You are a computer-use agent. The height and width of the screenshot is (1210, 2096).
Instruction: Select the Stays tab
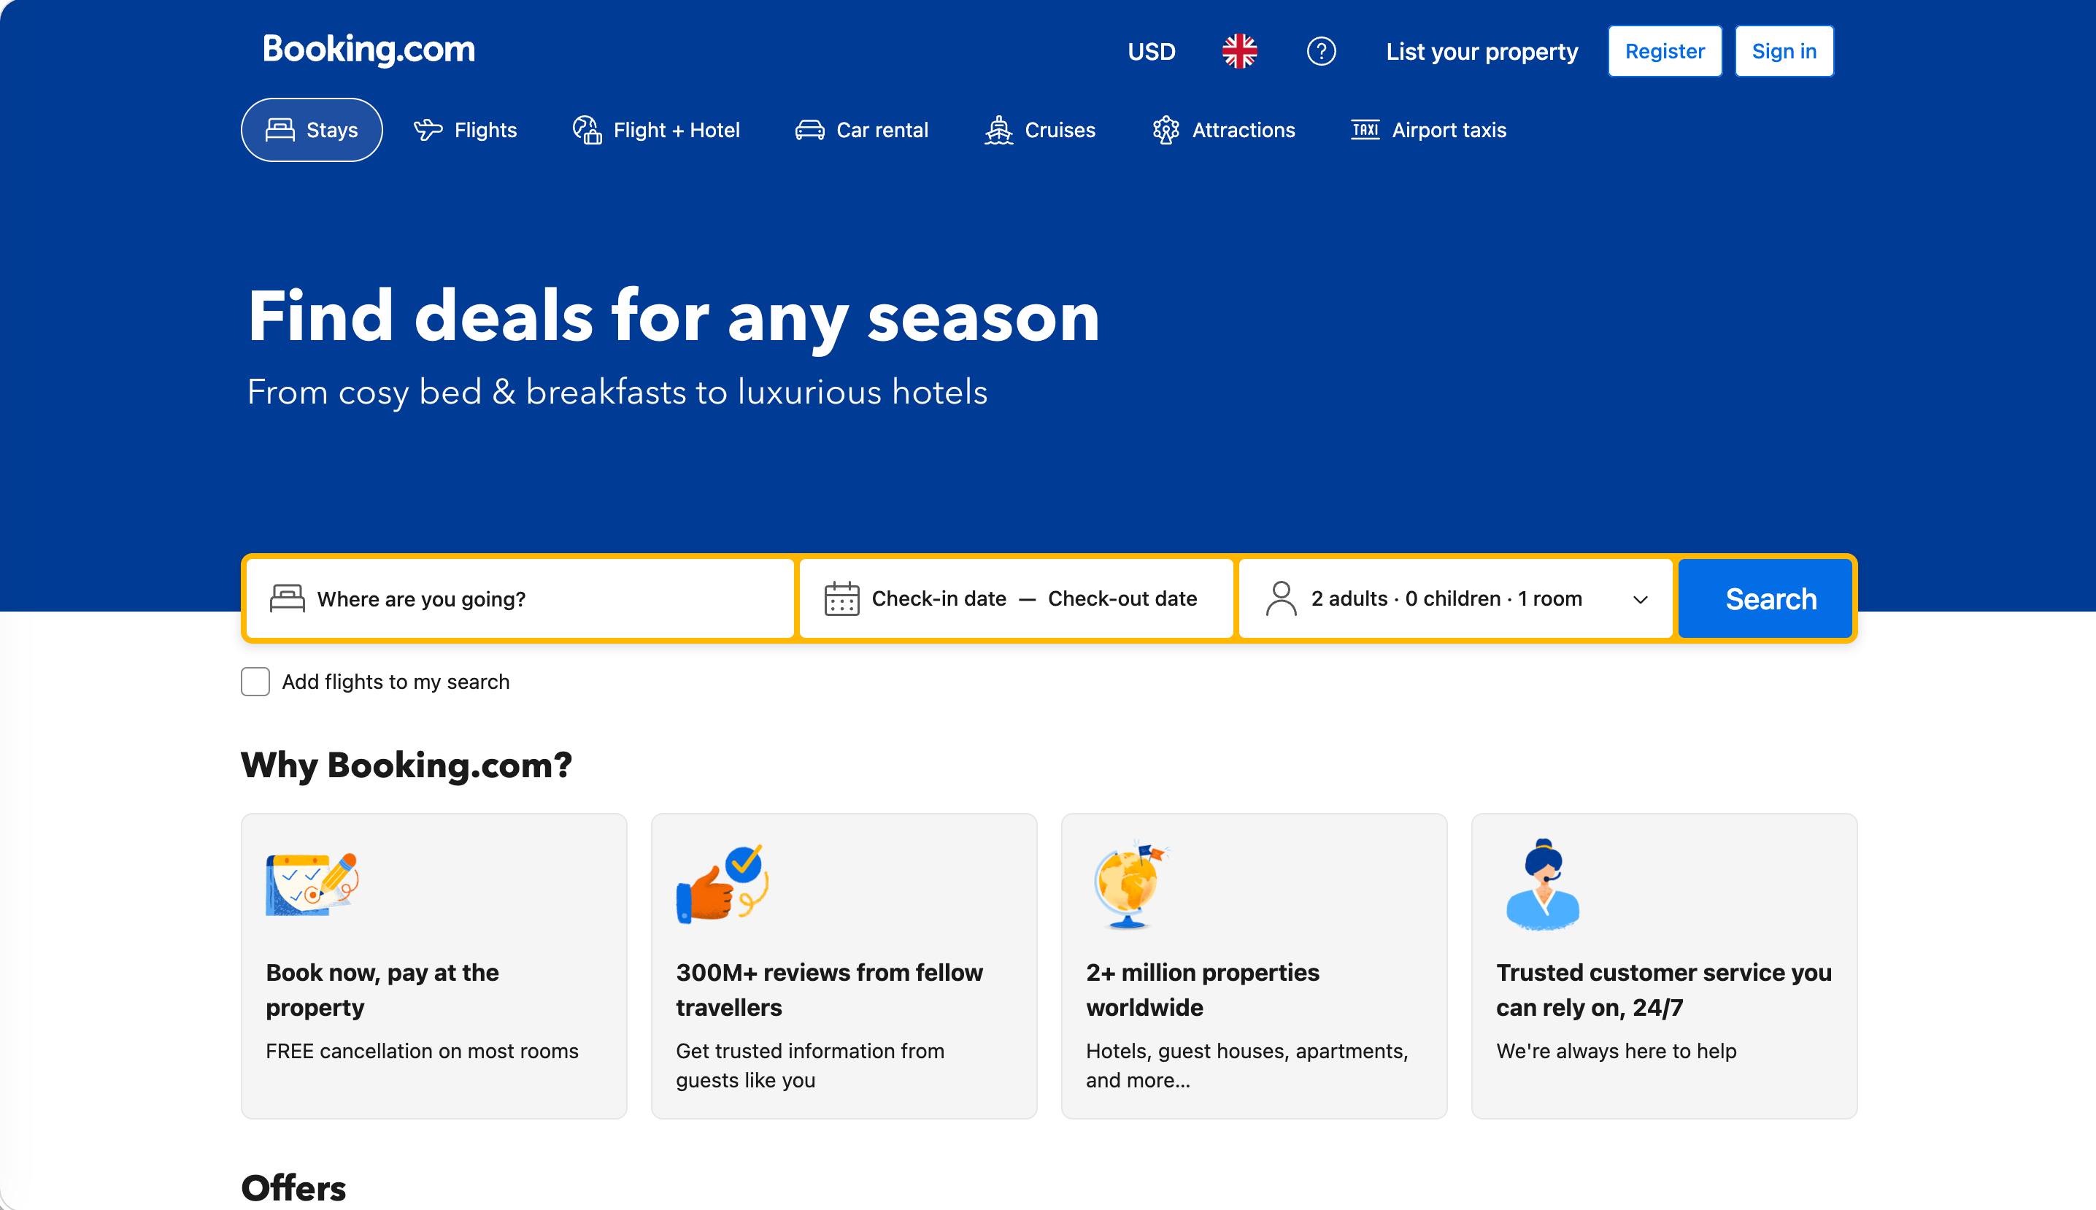(312, 130)
